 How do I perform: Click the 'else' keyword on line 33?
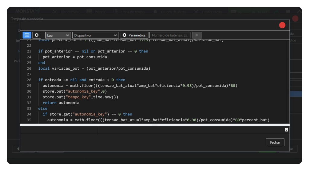tap(43, 108)
